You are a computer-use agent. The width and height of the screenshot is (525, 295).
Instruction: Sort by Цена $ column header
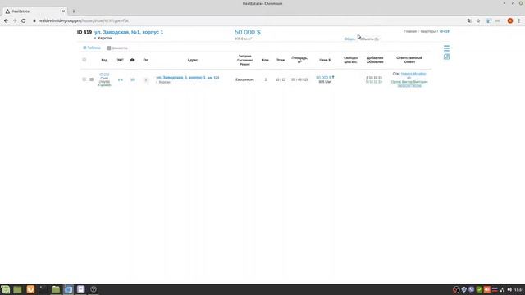(x=325, y=60)
